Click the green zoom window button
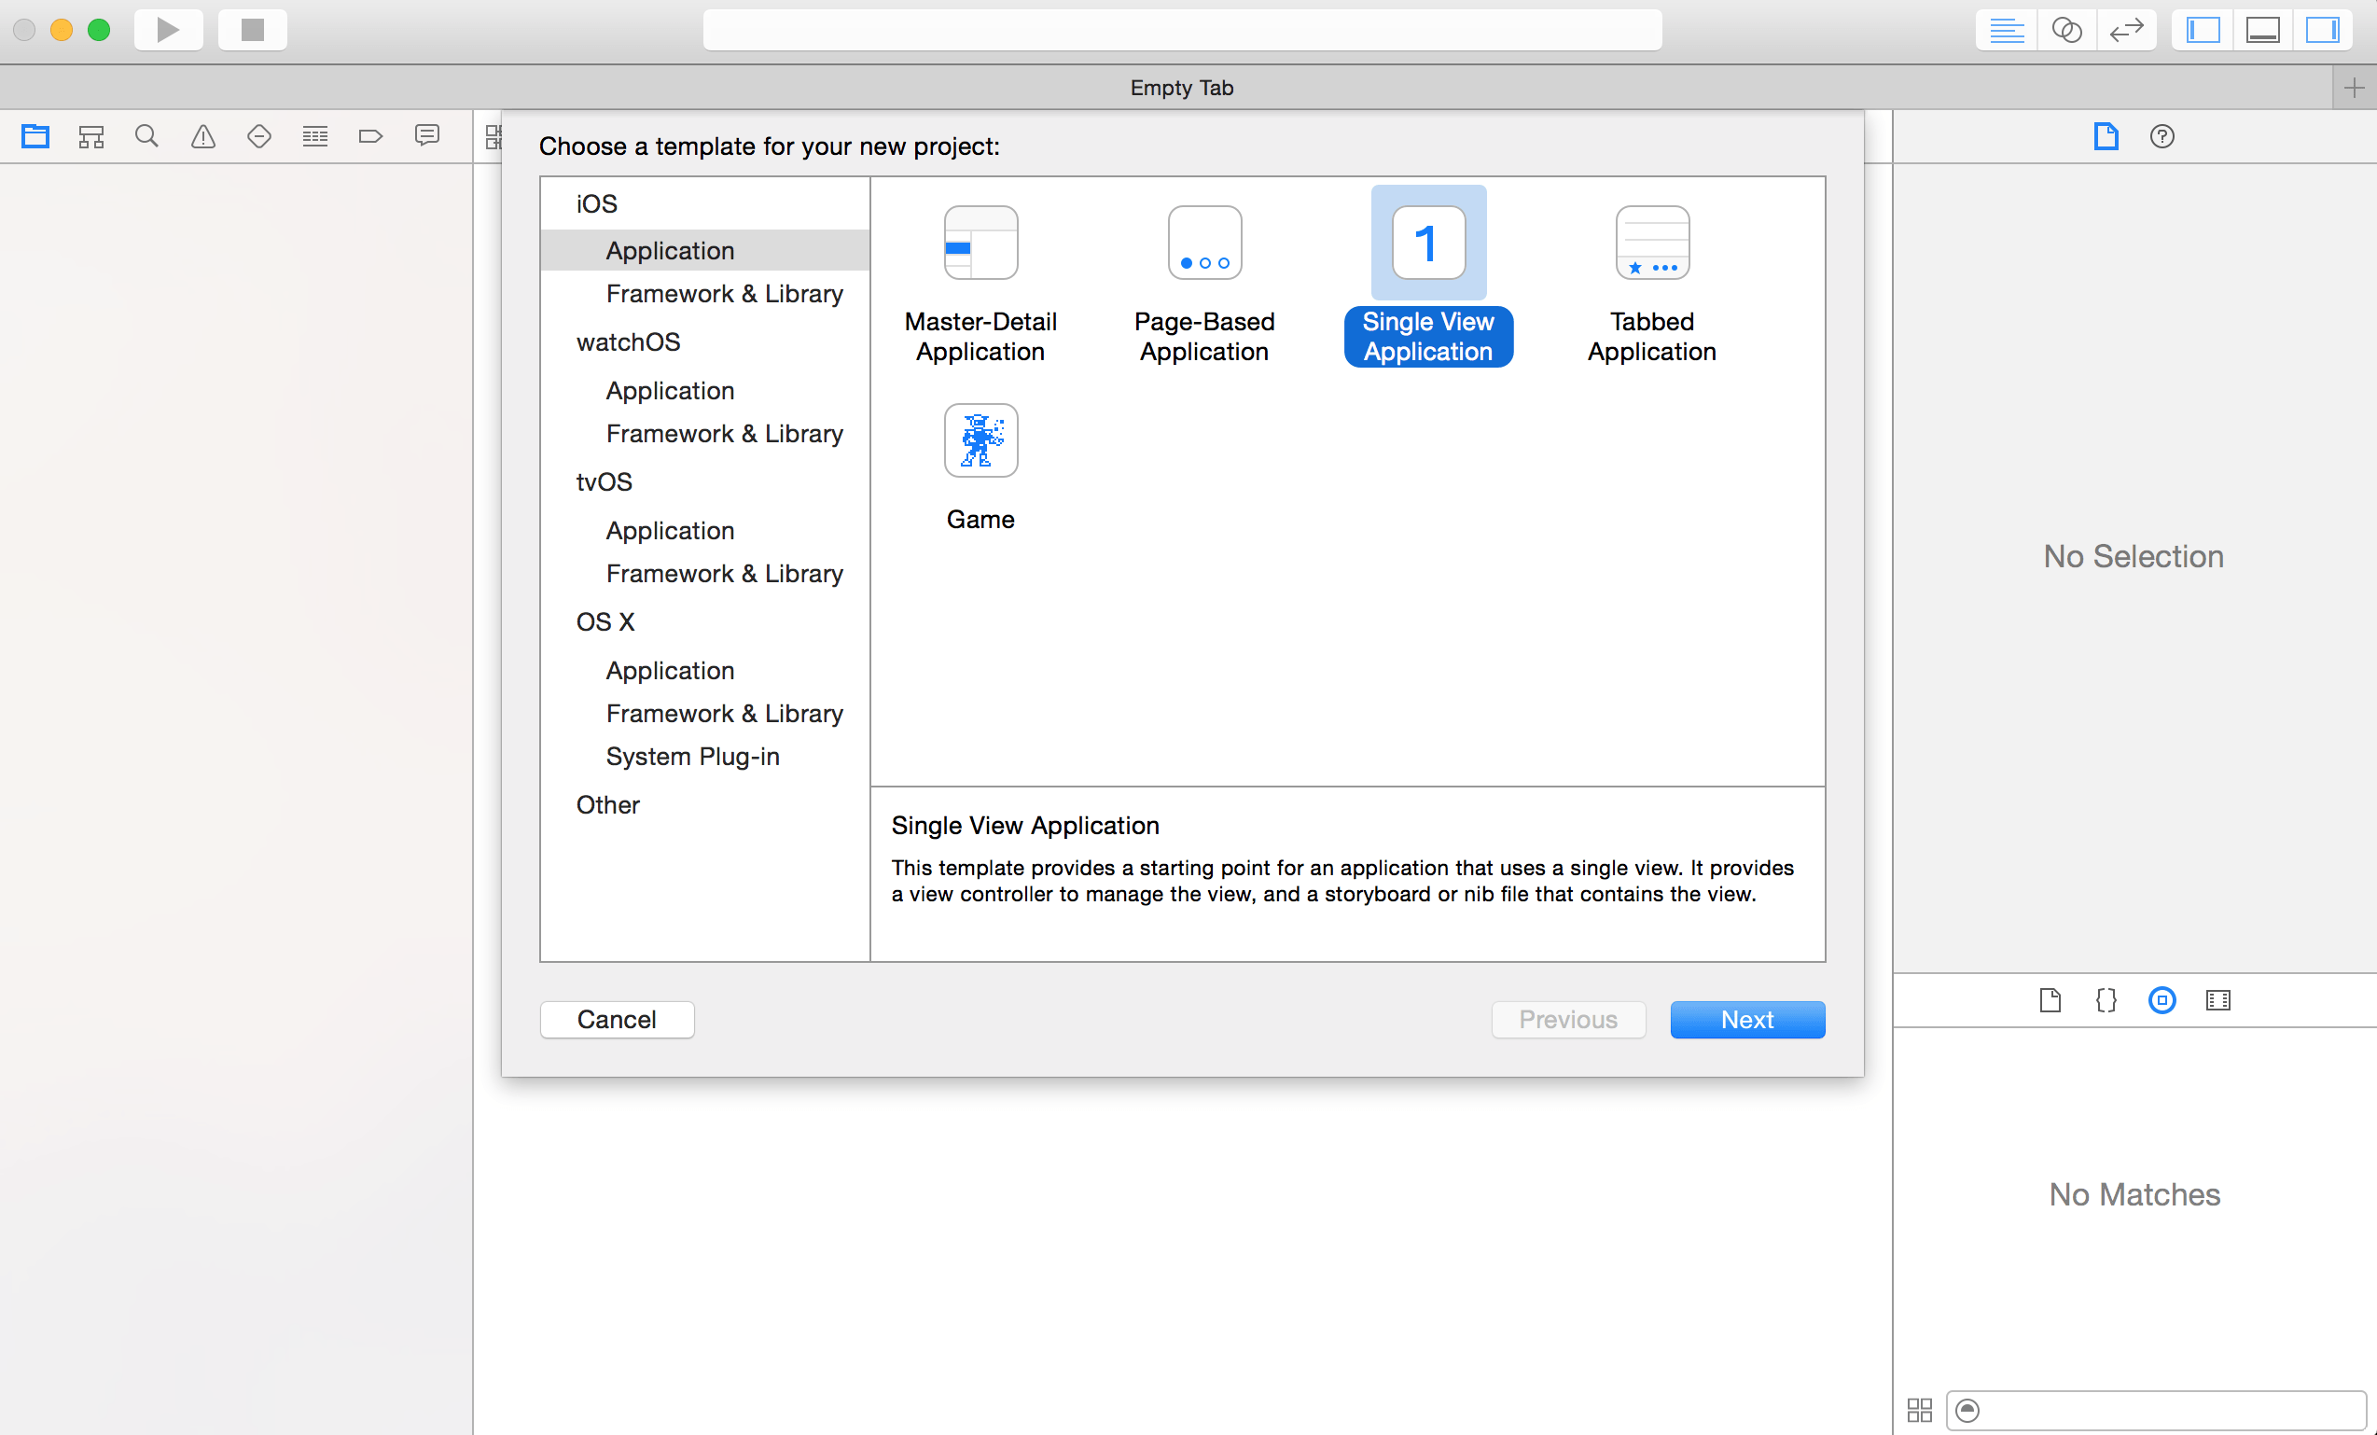This screenshot has height=1435, width=2377. (x=98, y=30)
